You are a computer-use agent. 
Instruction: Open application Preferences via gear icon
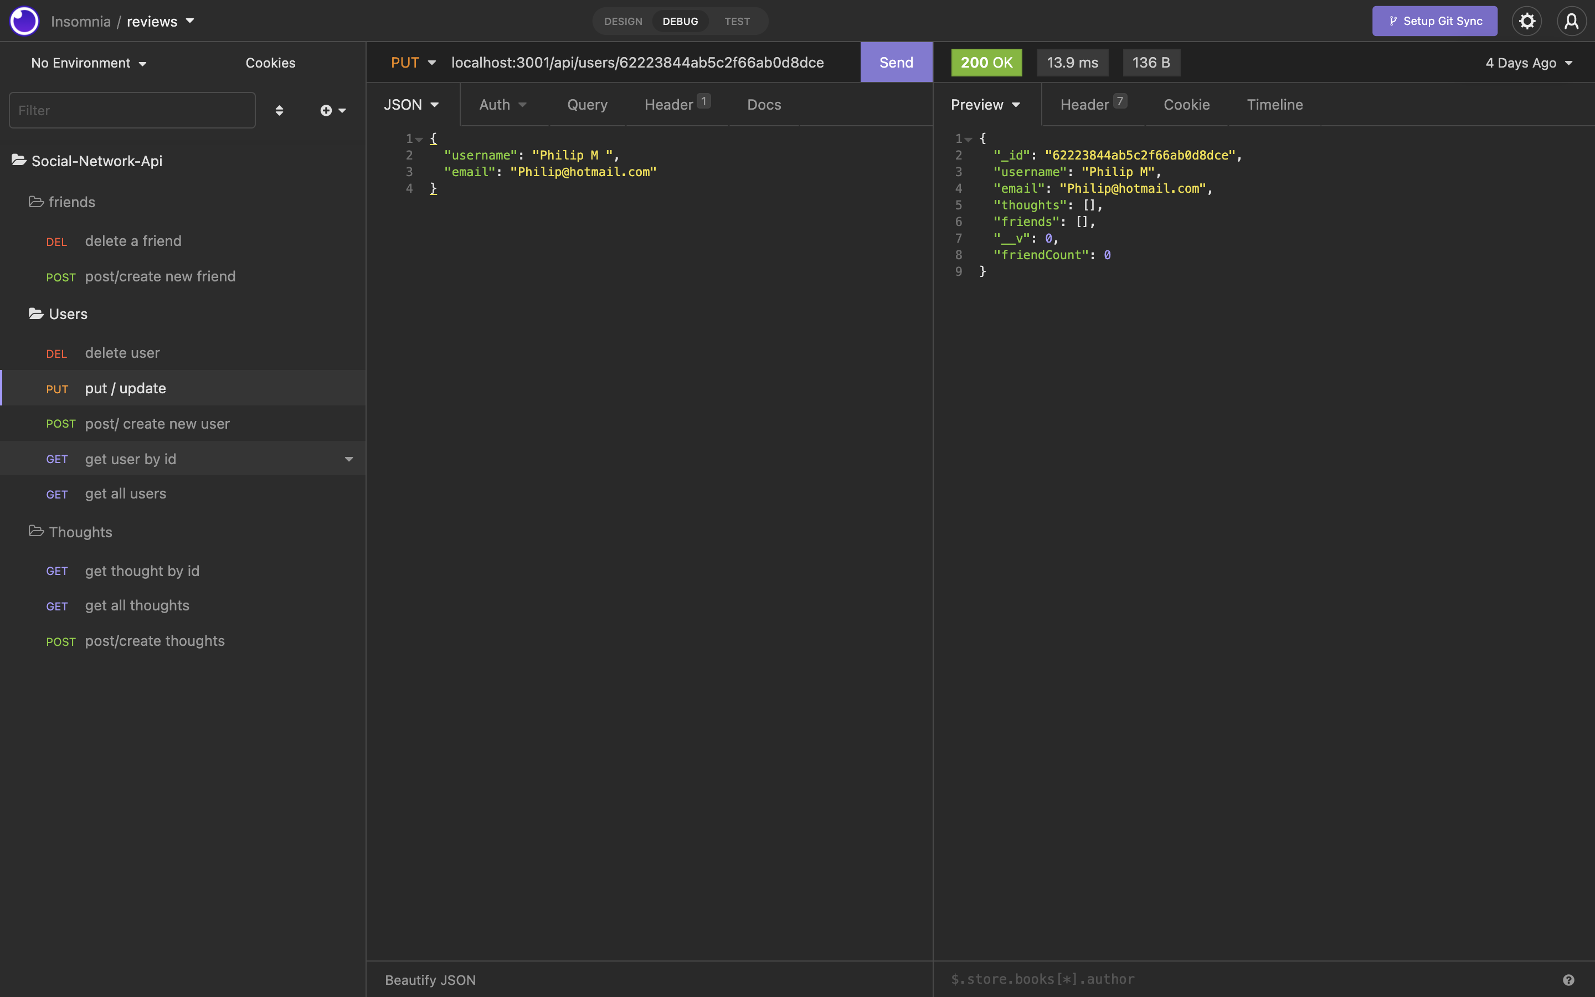pos(1526,20)
